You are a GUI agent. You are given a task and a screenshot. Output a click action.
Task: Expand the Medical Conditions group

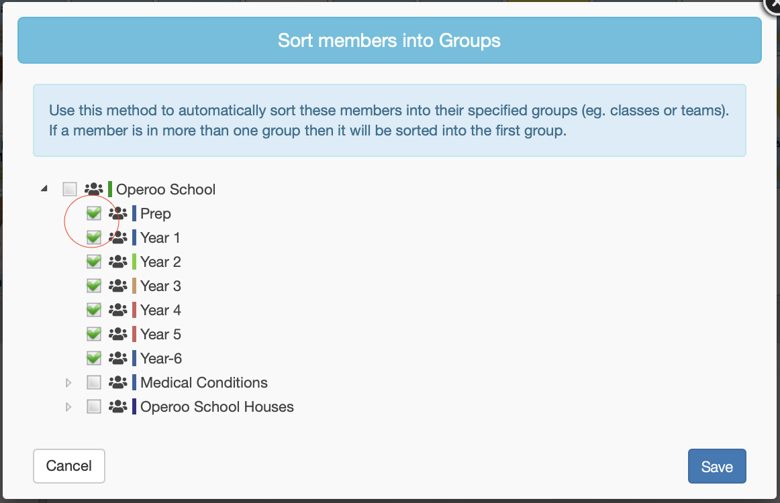coord(68,383)
